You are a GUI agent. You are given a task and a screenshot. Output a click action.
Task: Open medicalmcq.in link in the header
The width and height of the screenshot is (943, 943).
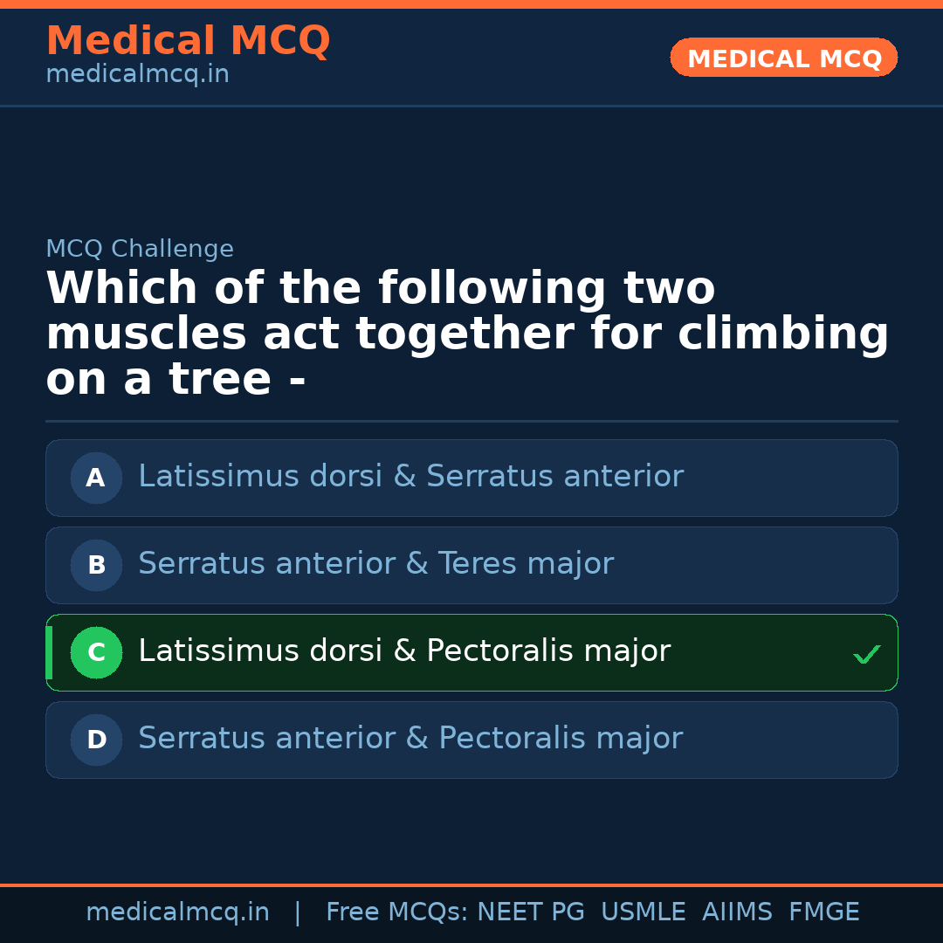(137, 75)
